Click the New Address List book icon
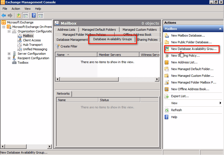224x155 pixels. point(167,62)
